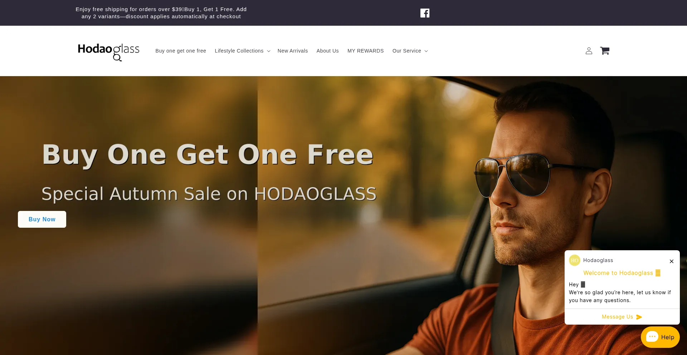
Task: Click the Buy One Get One Free banner heading
Action: coord(208,154)
